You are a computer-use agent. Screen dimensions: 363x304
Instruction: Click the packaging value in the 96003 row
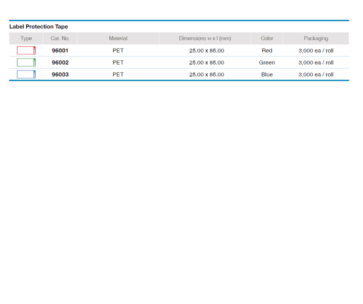(x=316, y=74)
